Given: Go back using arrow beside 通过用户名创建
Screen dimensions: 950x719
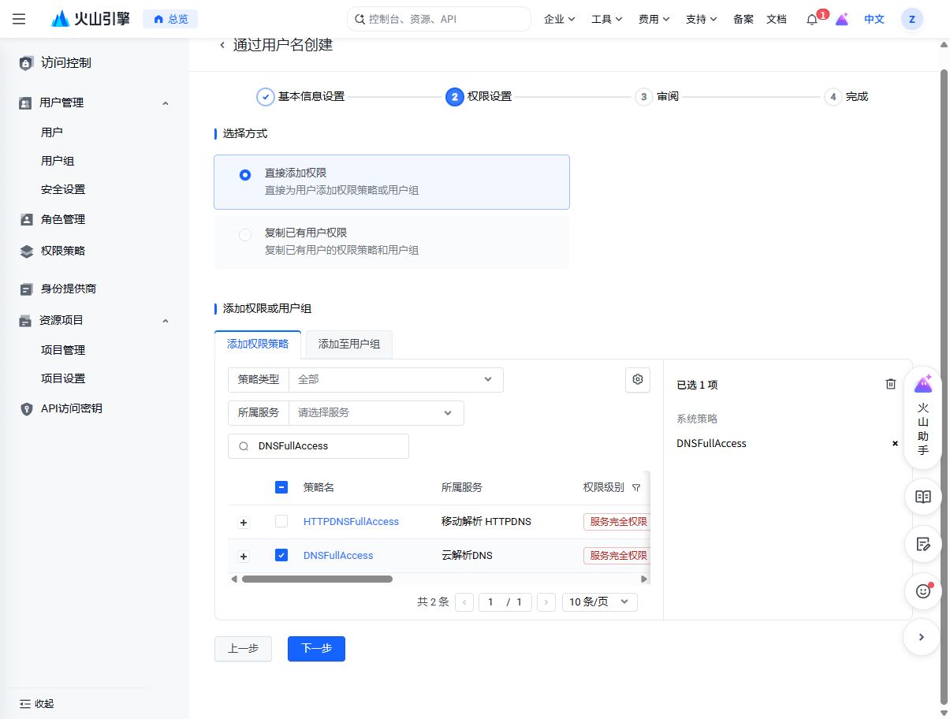Looking at the screenshot, I should (222, 45).
